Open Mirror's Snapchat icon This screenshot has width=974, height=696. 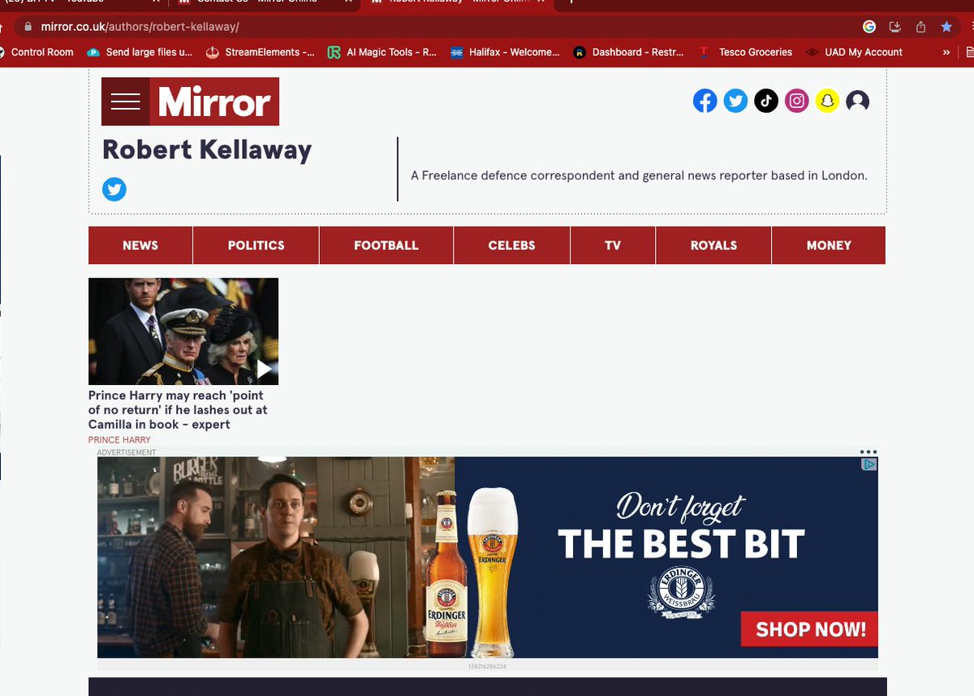pyautogui.click(x=827, y=101)
